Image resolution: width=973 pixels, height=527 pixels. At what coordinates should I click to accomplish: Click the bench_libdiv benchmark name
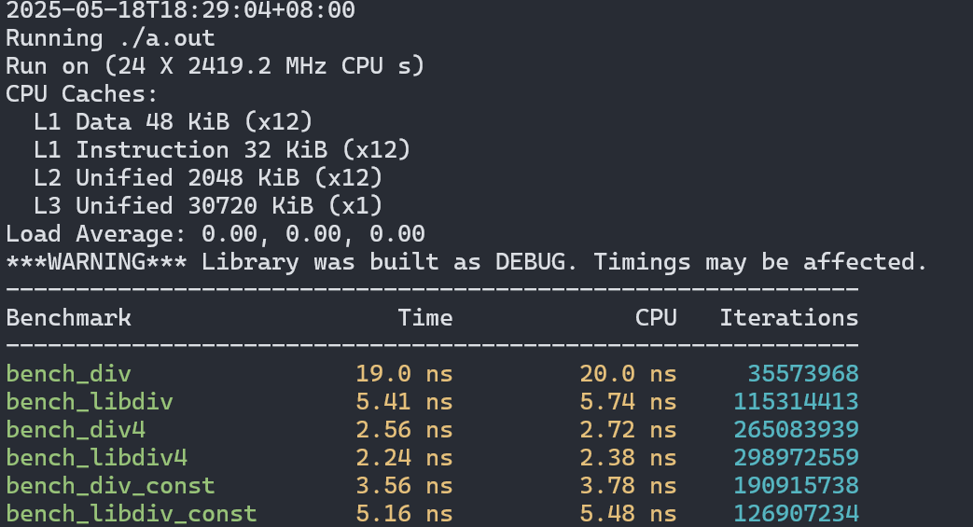[x=90, y=402]
